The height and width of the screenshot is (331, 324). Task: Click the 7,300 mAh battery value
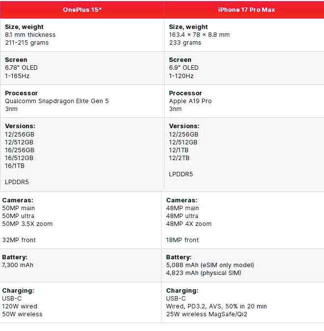pyautogui.click(x=17, y=265)
